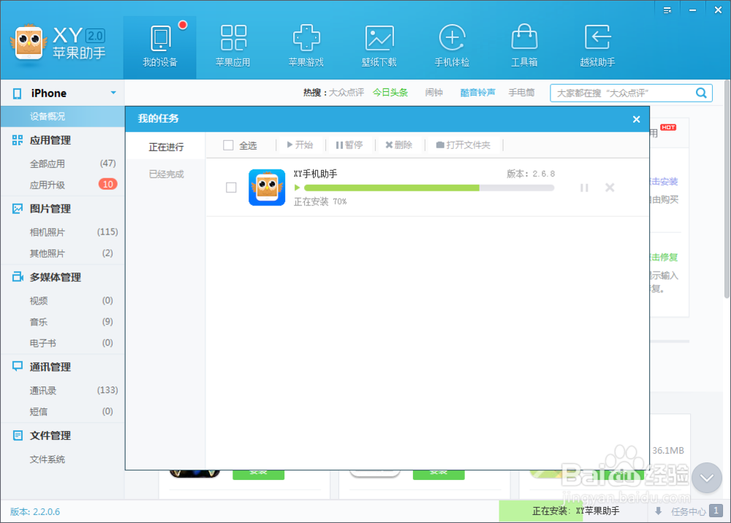Image resolution: width=731 pixels, height=523 pixels.
Task: Open the 苹果游戏 section
Action: pos(306,45)
